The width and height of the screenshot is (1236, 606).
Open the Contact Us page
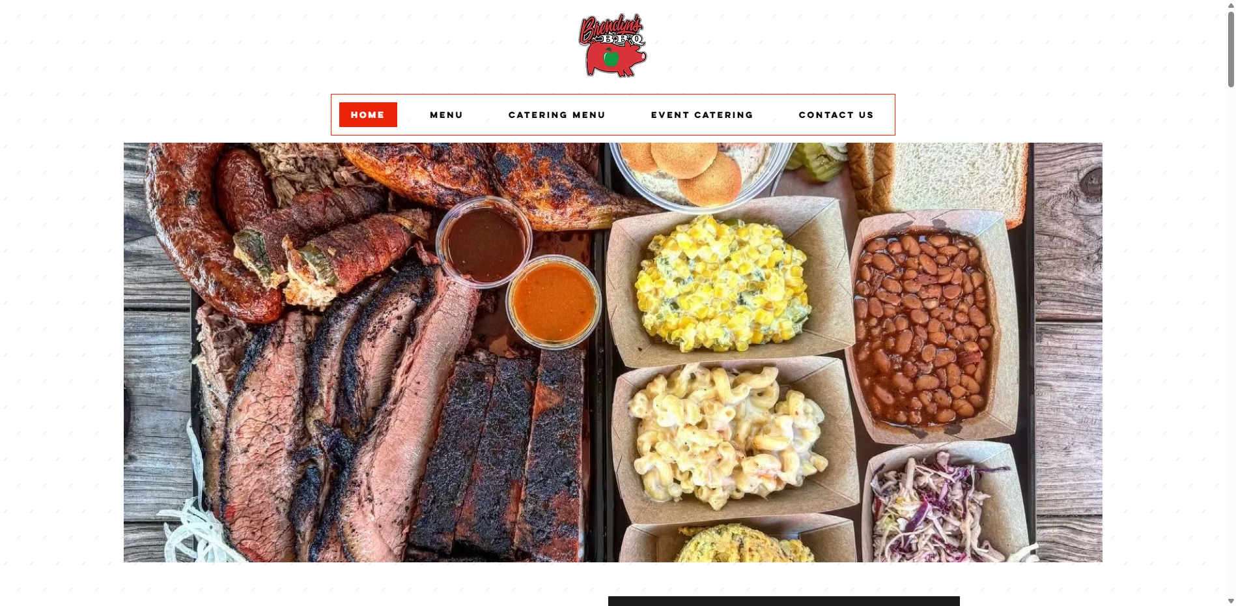(x=836, y=115)
